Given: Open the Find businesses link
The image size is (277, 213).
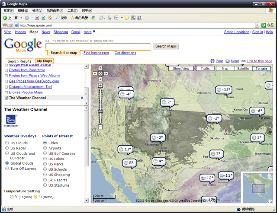Looking at the screenshot, I should click(96, 53).
